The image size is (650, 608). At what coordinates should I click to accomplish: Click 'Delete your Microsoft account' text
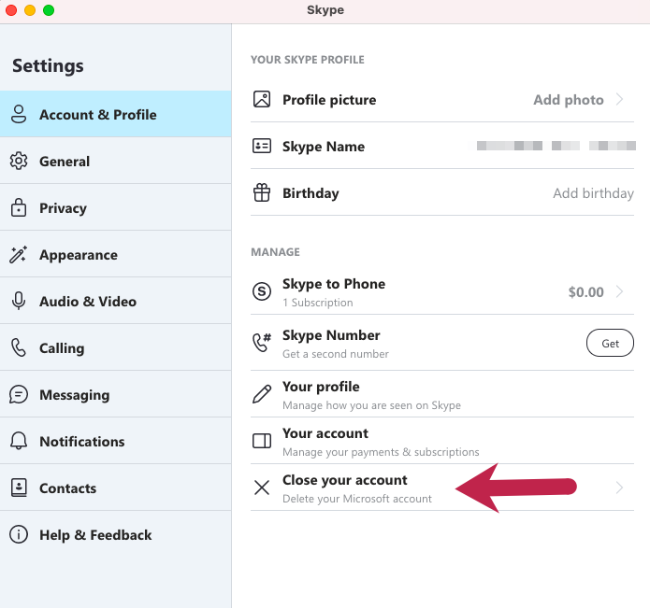coord(357,499)
